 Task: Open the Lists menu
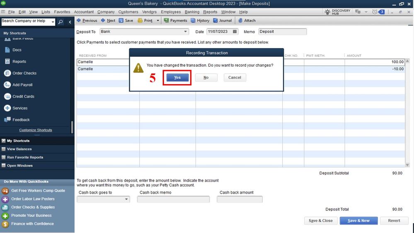[x=46, y=12]
